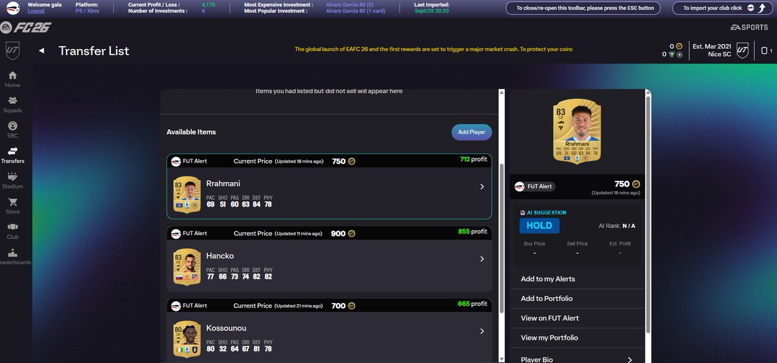Click the FUT Alert logo on Rrahmani row

coord(175,161)
